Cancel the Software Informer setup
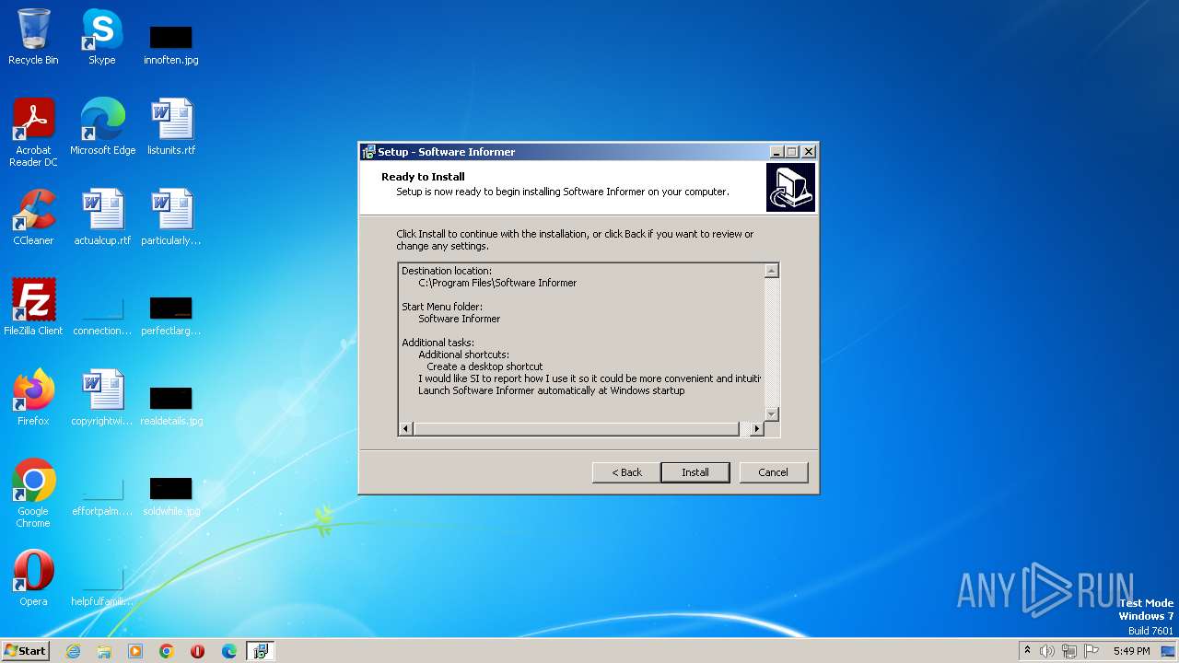 (x=774, y=472)
